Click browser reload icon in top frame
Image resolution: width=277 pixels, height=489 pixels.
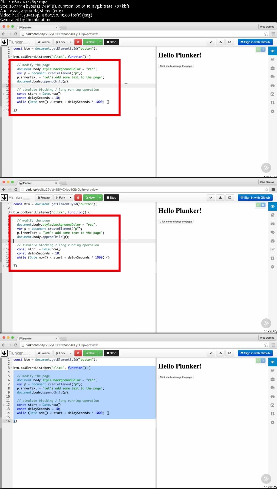pyautogui.click(x=16, y=34)
